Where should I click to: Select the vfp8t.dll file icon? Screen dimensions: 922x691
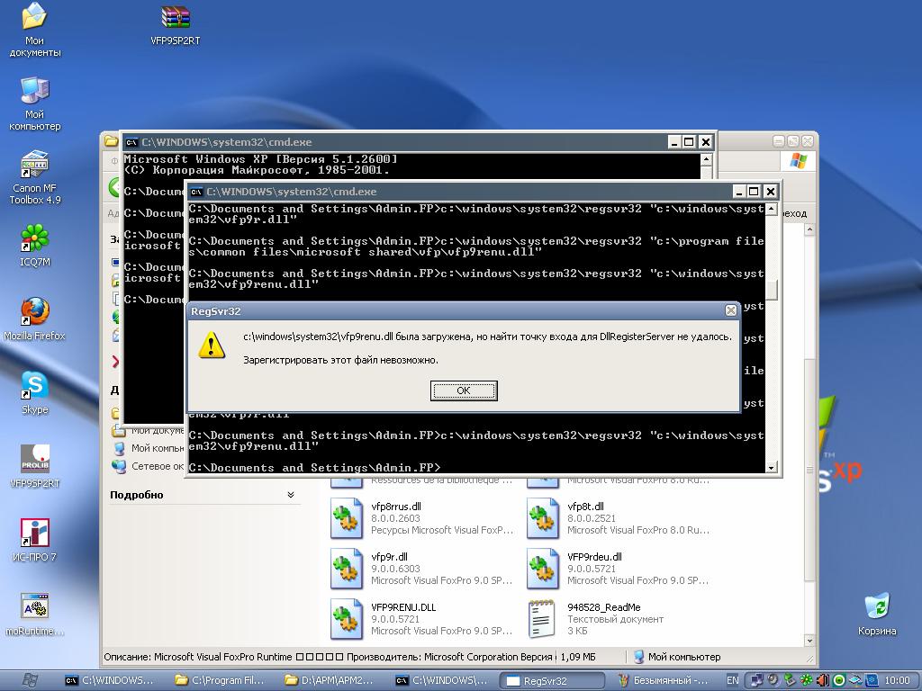pos(543,518)
